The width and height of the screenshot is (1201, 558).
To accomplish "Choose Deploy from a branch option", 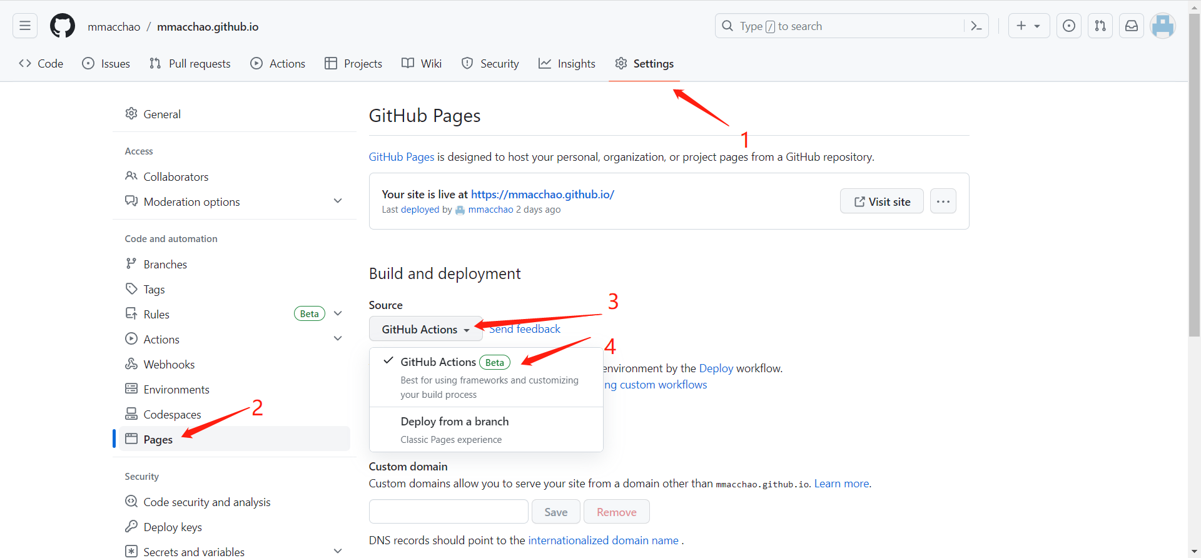I will tap(486, 430).
